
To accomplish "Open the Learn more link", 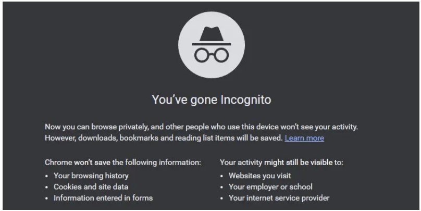I will (x=304, y=138).
